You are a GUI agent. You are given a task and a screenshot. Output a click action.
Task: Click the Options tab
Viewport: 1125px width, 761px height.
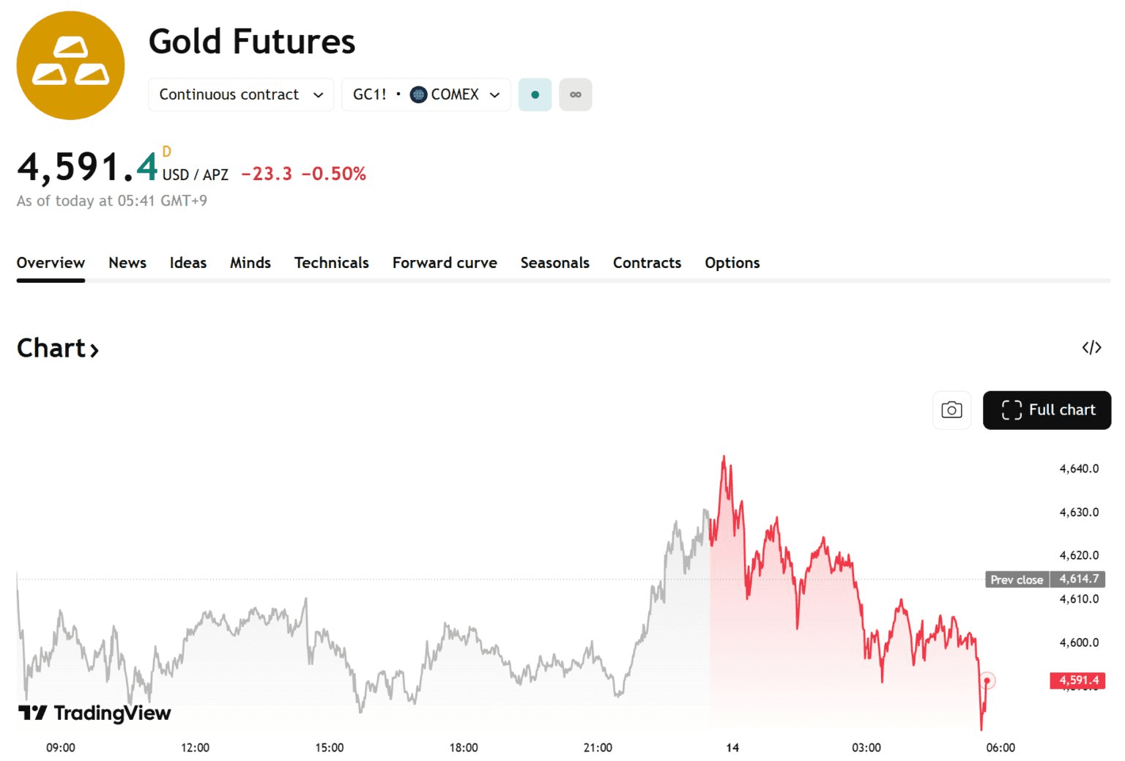[x=732, y=263]
